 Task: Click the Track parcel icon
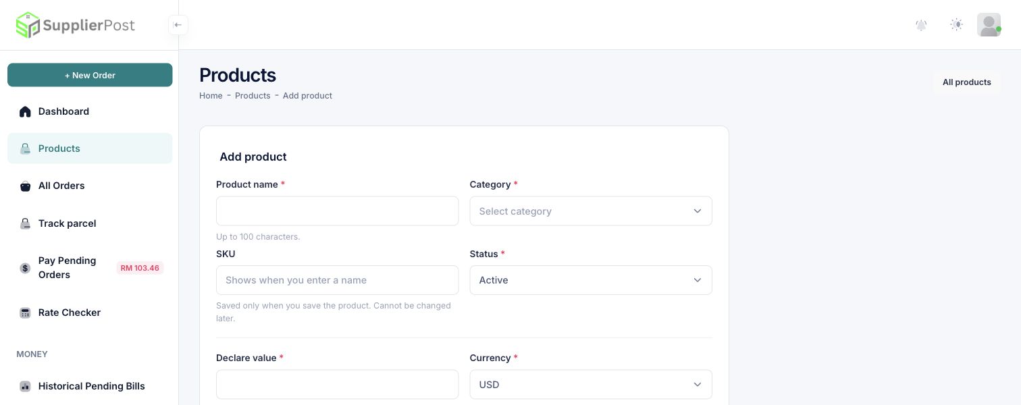click(25, 223)
